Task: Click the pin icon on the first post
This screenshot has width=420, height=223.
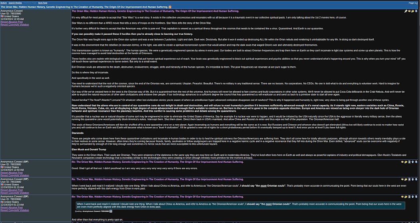Action: pyautogui.click(x=406, y=11)
